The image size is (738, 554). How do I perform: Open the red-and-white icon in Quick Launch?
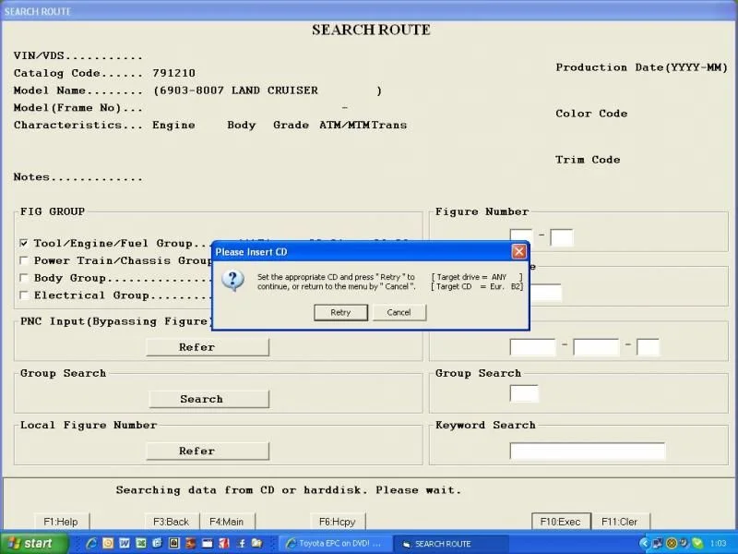223,543
